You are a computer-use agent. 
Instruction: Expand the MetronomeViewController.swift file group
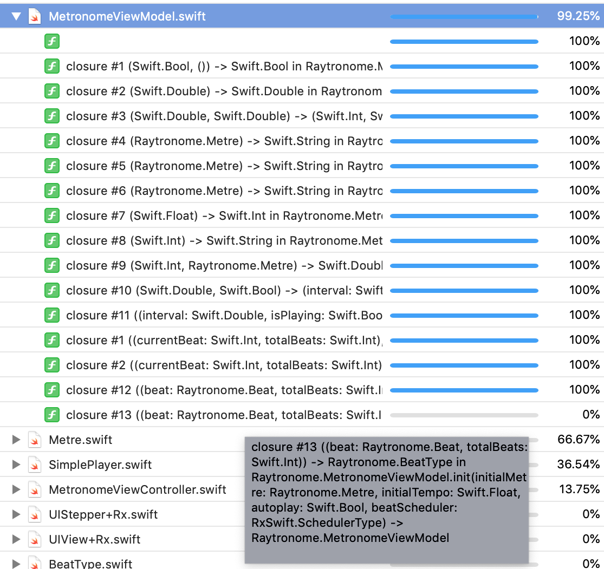pos(16,489)
